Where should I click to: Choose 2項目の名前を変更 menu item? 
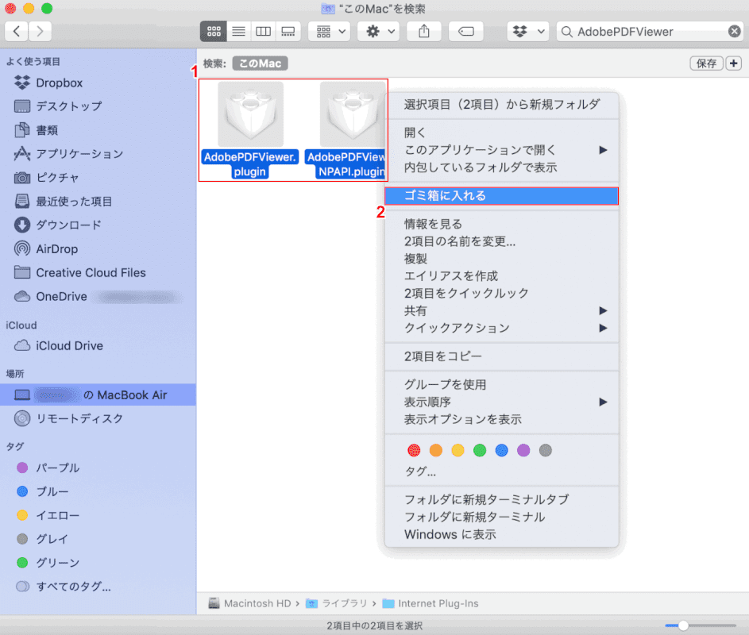(501, 241)
